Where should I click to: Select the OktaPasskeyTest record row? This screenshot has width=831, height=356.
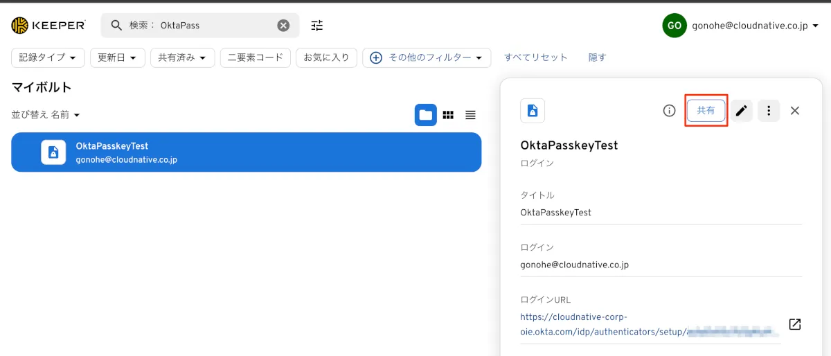click(246, 152)
